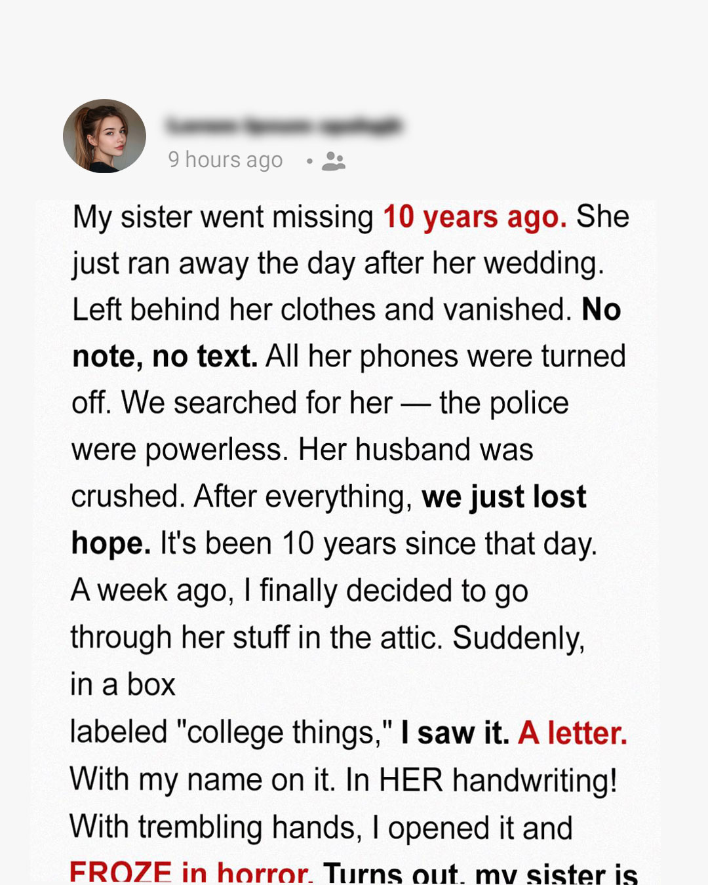Click the red "10 years ago." text
708x885 pixels.
tap(475, 218)
